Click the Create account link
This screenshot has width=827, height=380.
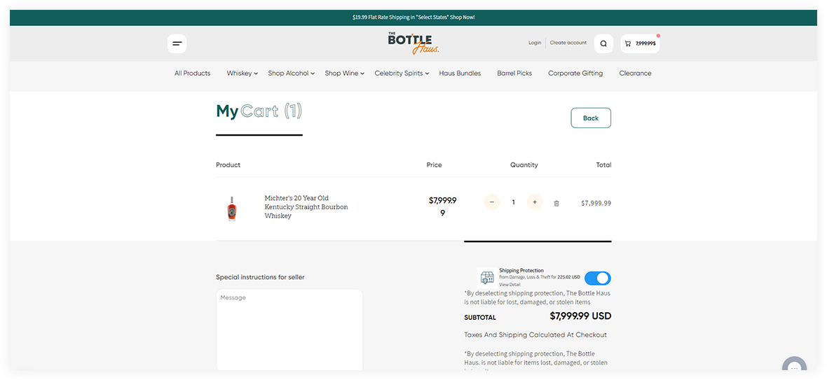(568, 43)
